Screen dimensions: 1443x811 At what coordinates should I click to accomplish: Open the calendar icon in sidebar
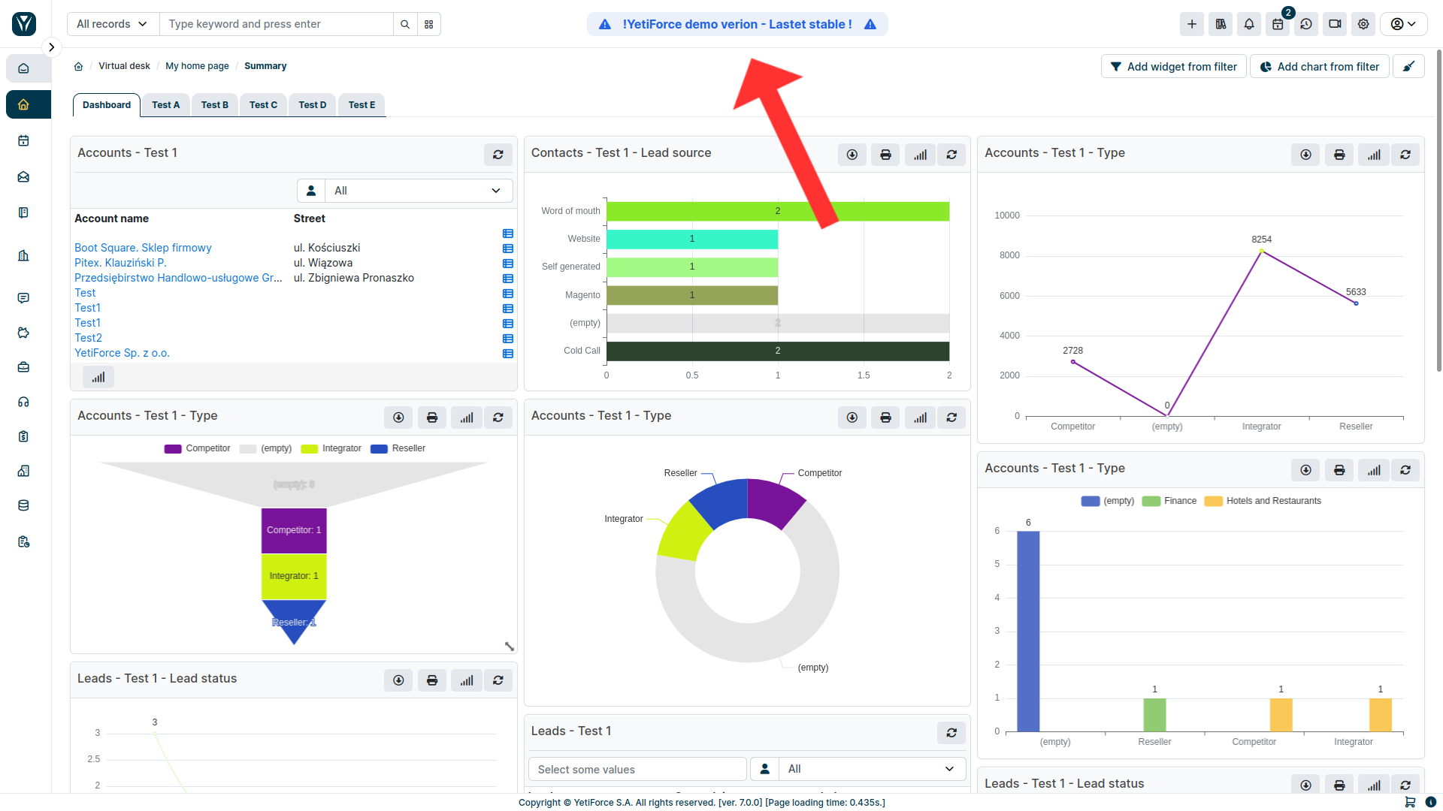24,140
